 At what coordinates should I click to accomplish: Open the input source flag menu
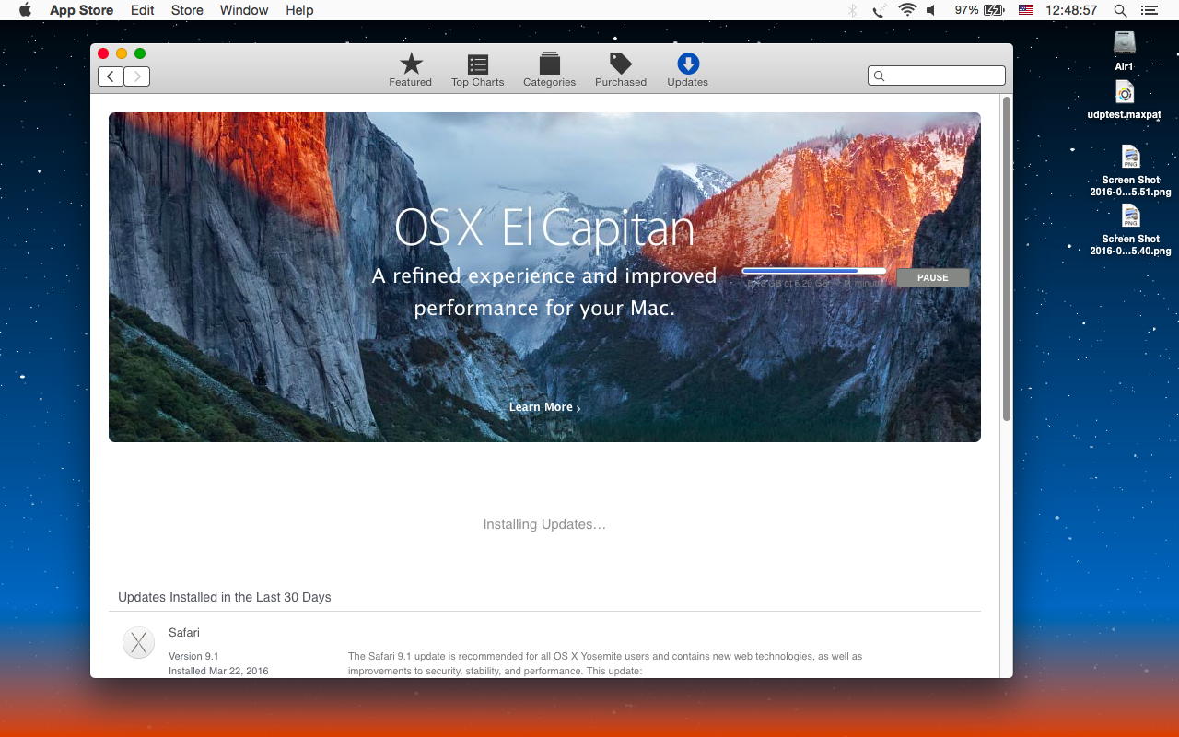coord(1026,10)
